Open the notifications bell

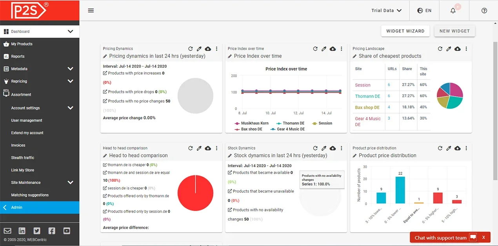point(453,11)
